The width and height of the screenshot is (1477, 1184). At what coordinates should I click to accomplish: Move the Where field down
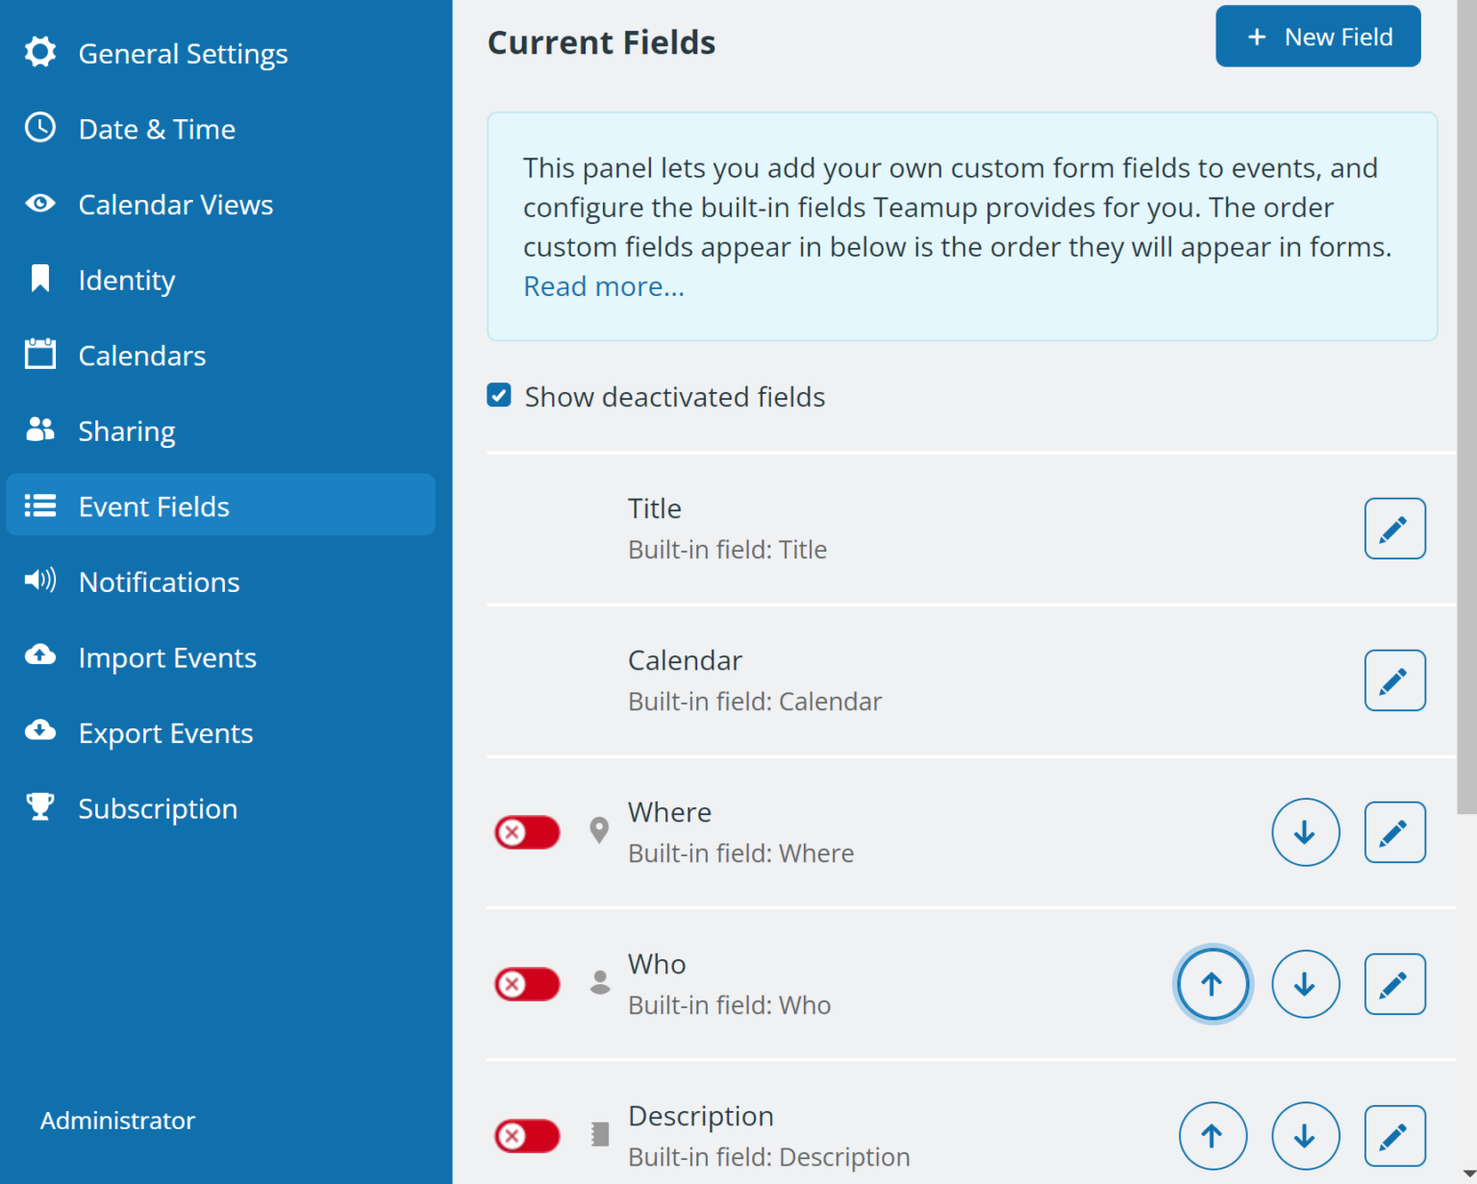click(1305, 832)
